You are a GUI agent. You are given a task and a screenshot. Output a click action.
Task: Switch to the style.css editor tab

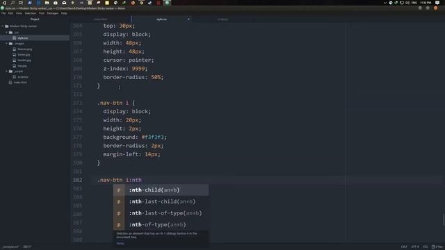[161, 19]
